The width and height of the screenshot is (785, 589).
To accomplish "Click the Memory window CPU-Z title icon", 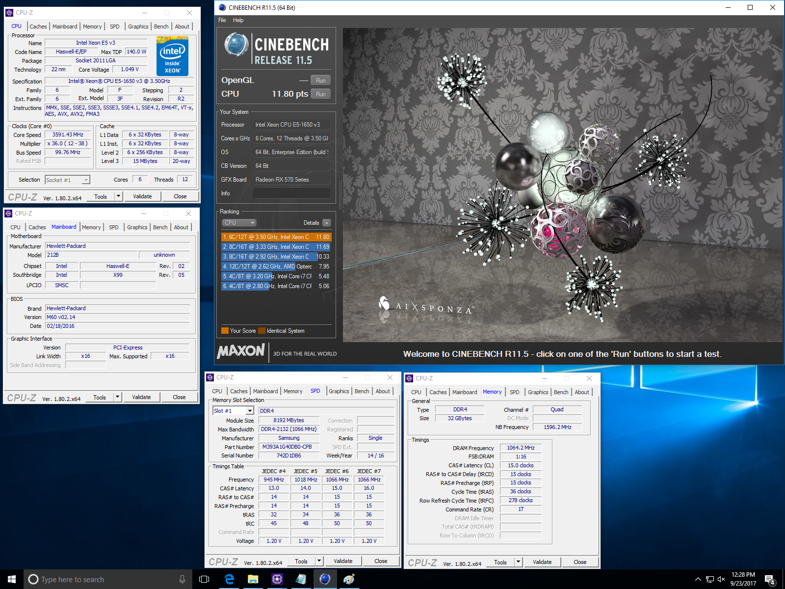I will pos(410,378).
